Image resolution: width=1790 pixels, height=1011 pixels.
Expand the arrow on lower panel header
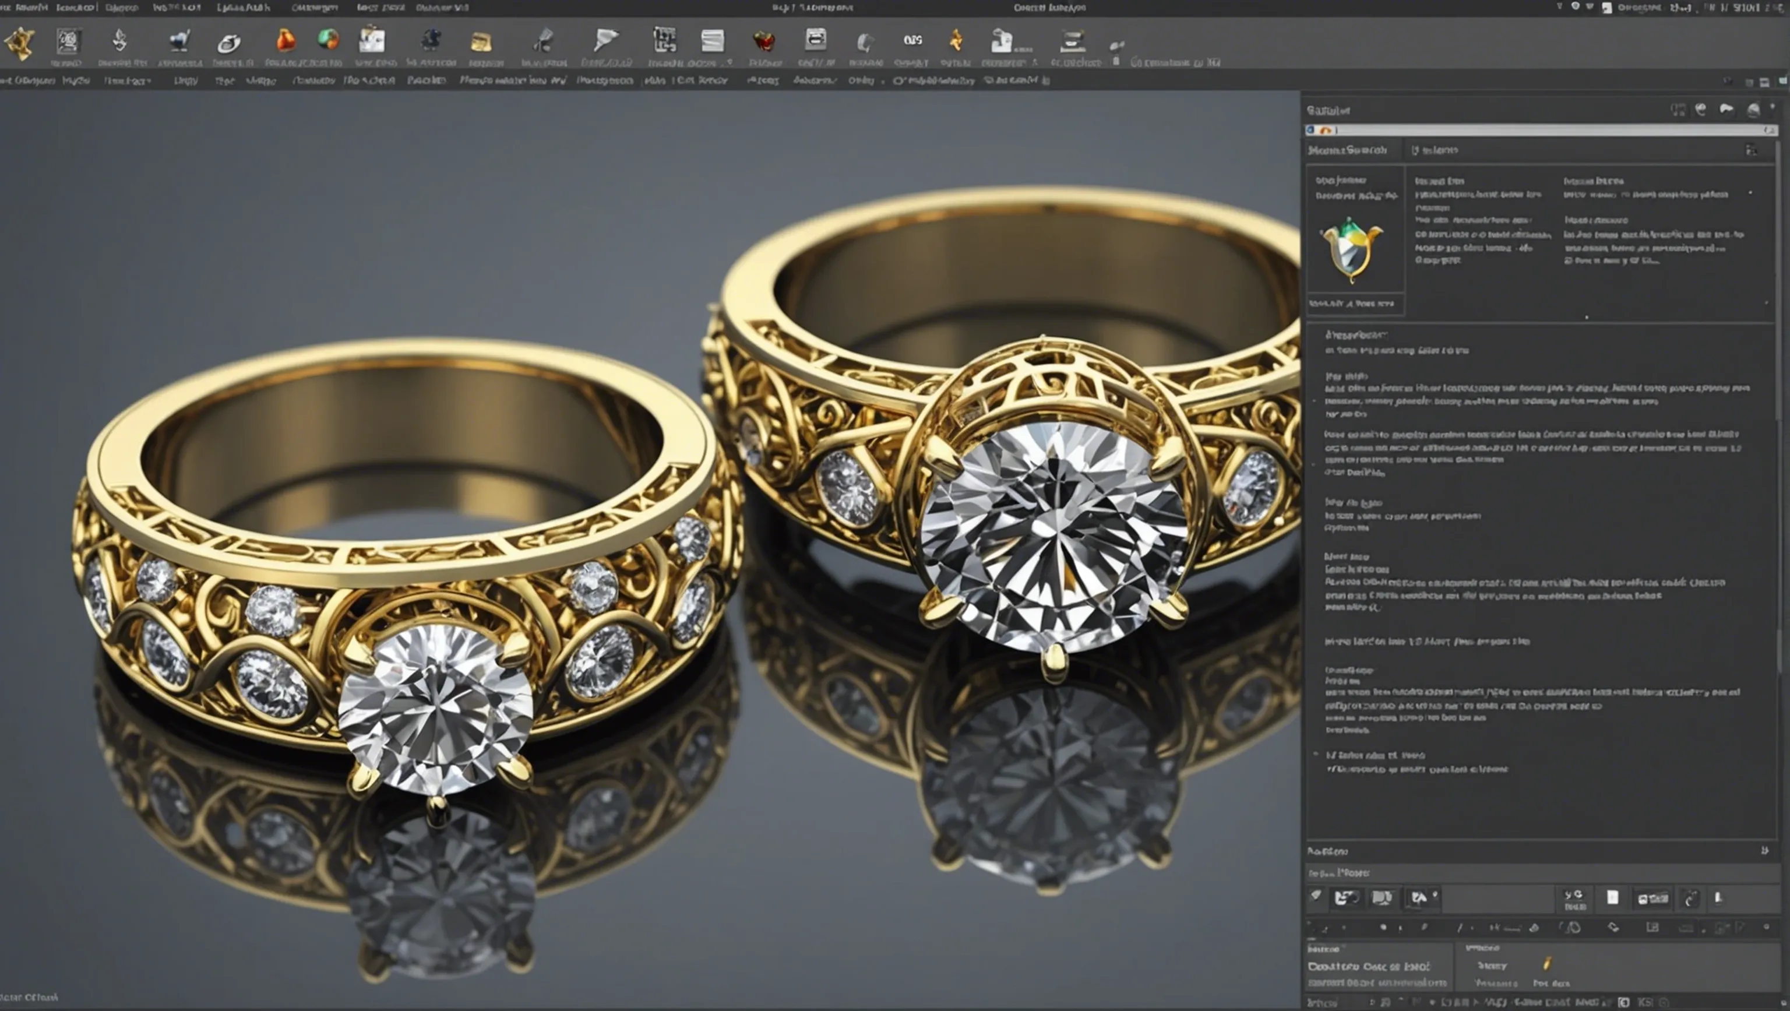(1764, 851)
